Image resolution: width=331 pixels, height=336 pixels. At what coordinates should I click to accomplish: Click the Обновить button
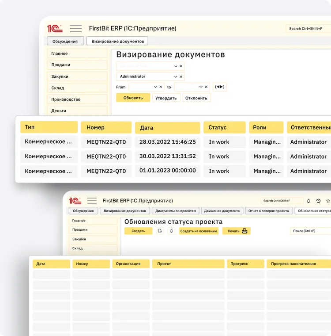(x=133, y=98)
